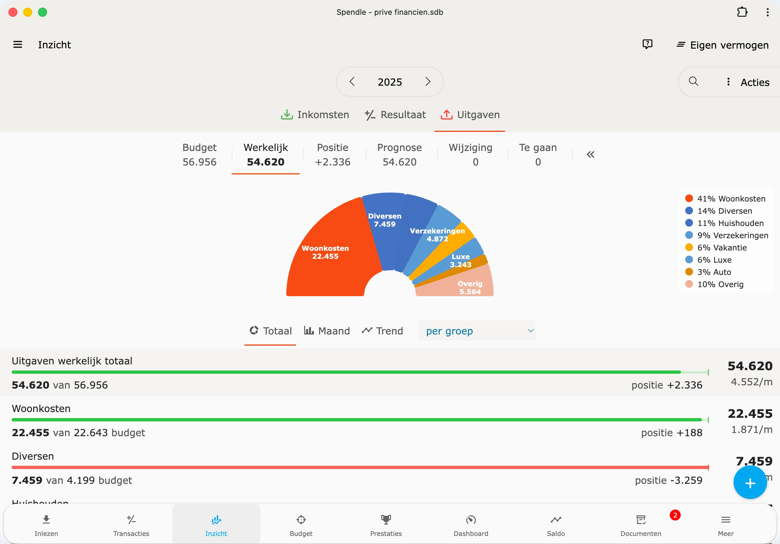The height and width of the screenshot is (544, 780).
Task: Click the blue plus add button
Action: pos(750,483)
